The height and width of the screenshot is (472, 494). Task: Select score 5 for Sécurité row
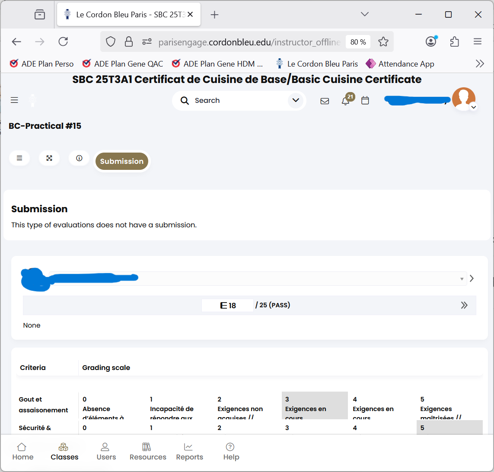click(x=449, y=427)
